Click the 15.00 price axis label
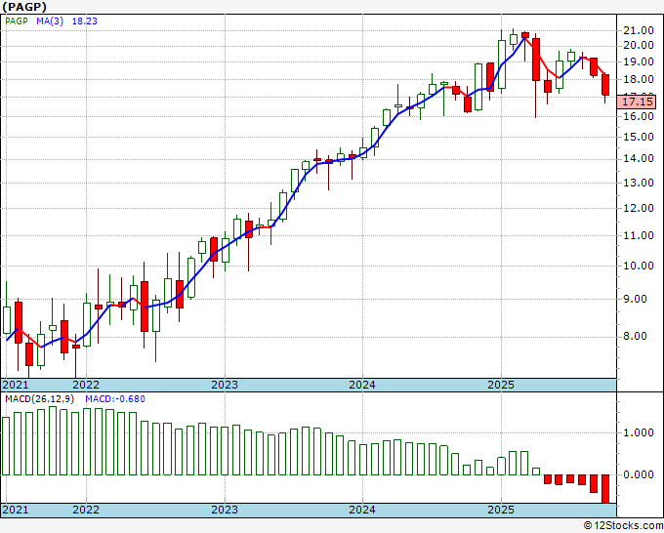 pos(639,137)
